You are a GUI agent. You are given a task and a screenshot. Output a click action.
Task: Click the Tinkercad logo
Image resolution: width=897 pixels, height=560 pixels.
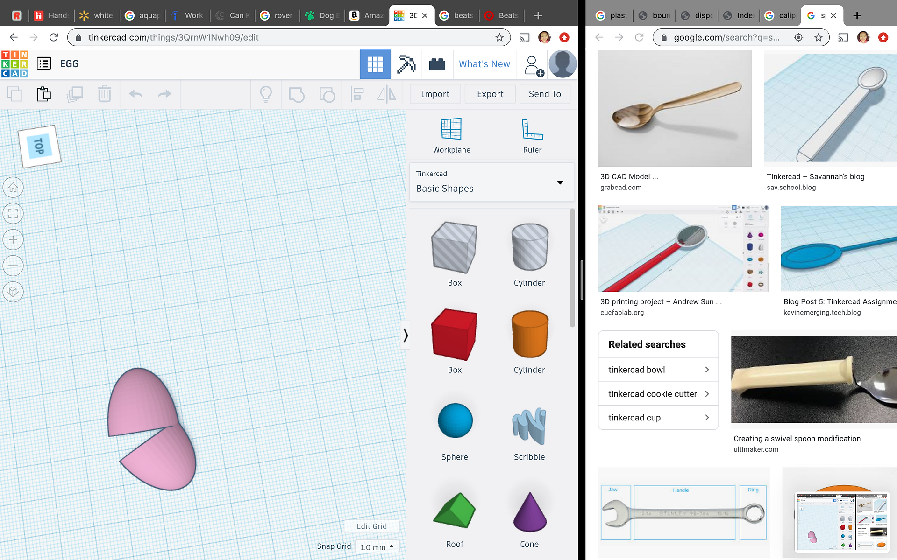tap(15, 64)
